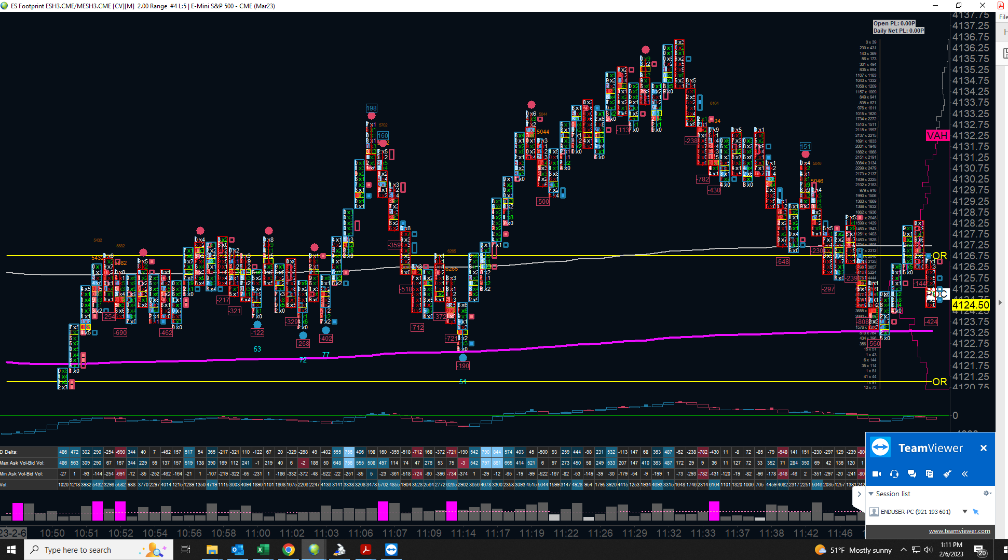Collapse TeamViewer toolbar with double chevron
The width and height of the screenshot is (1008, 560).
pyautogui.click(x=964, y=474)
